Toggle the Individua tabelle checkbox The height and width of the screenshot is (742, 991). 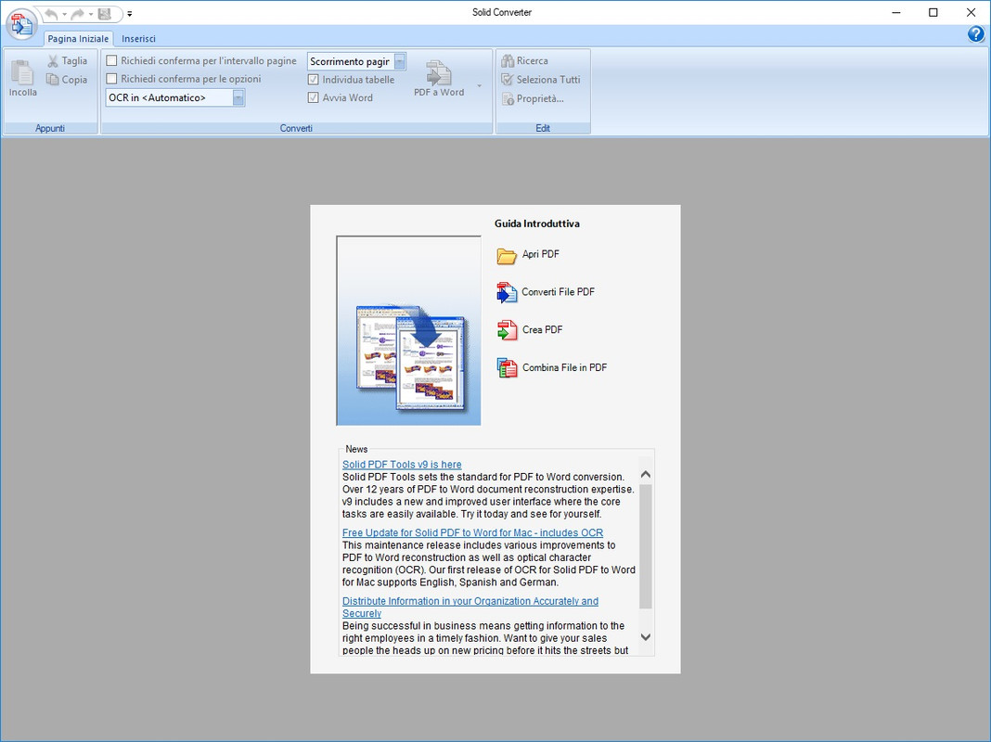point(313,80)
